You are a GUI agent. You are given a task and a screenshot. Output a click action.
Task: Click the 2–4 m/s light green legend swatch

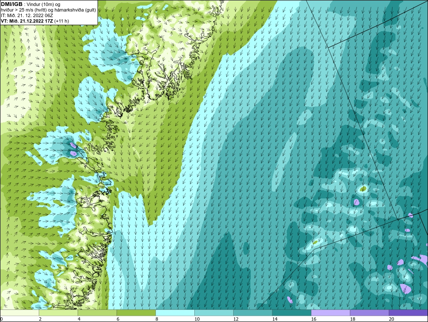(x=58, y=313)
